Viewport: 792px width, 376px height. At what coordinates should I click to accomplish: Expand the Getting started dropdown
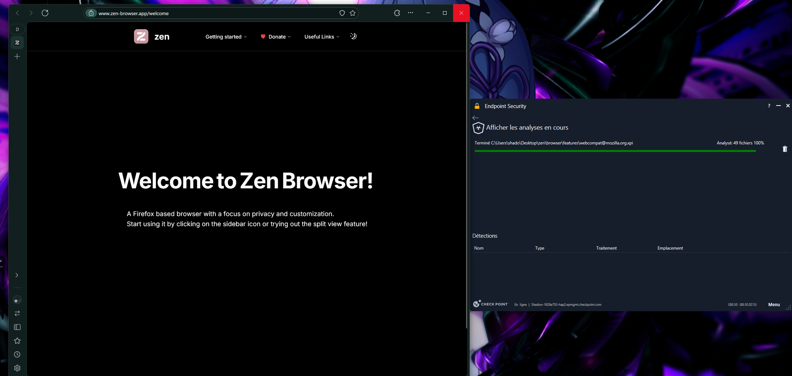226,37
